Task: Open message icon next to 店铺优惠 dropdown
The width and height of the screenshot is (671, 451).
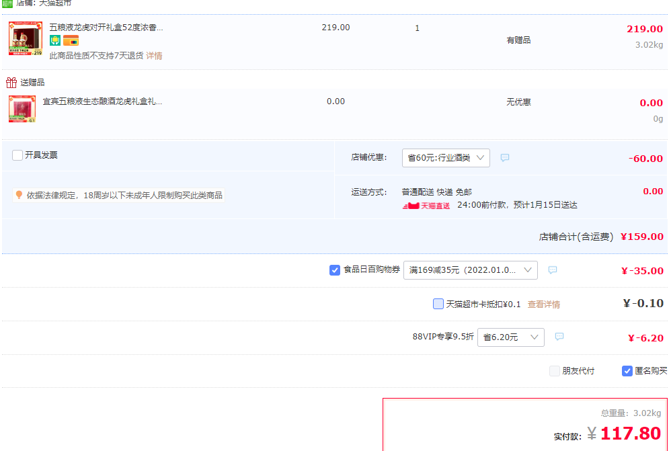Action: [x=505, y=158]
